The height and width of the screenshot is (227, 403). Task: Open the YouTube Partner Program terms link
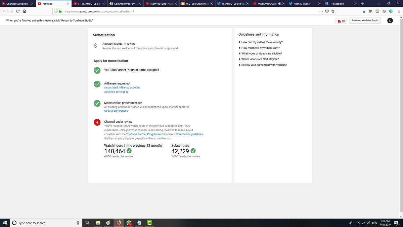point(146,134)
